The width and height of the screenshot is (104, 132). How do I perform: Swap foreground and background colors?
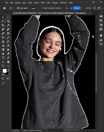coord(9,70)
